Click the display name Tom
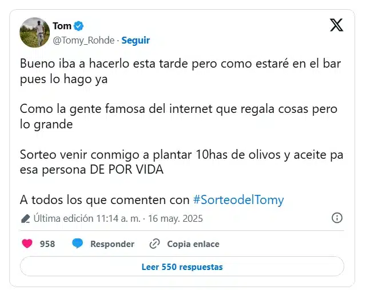Viewport: 366px width, 290px height. 62,26
